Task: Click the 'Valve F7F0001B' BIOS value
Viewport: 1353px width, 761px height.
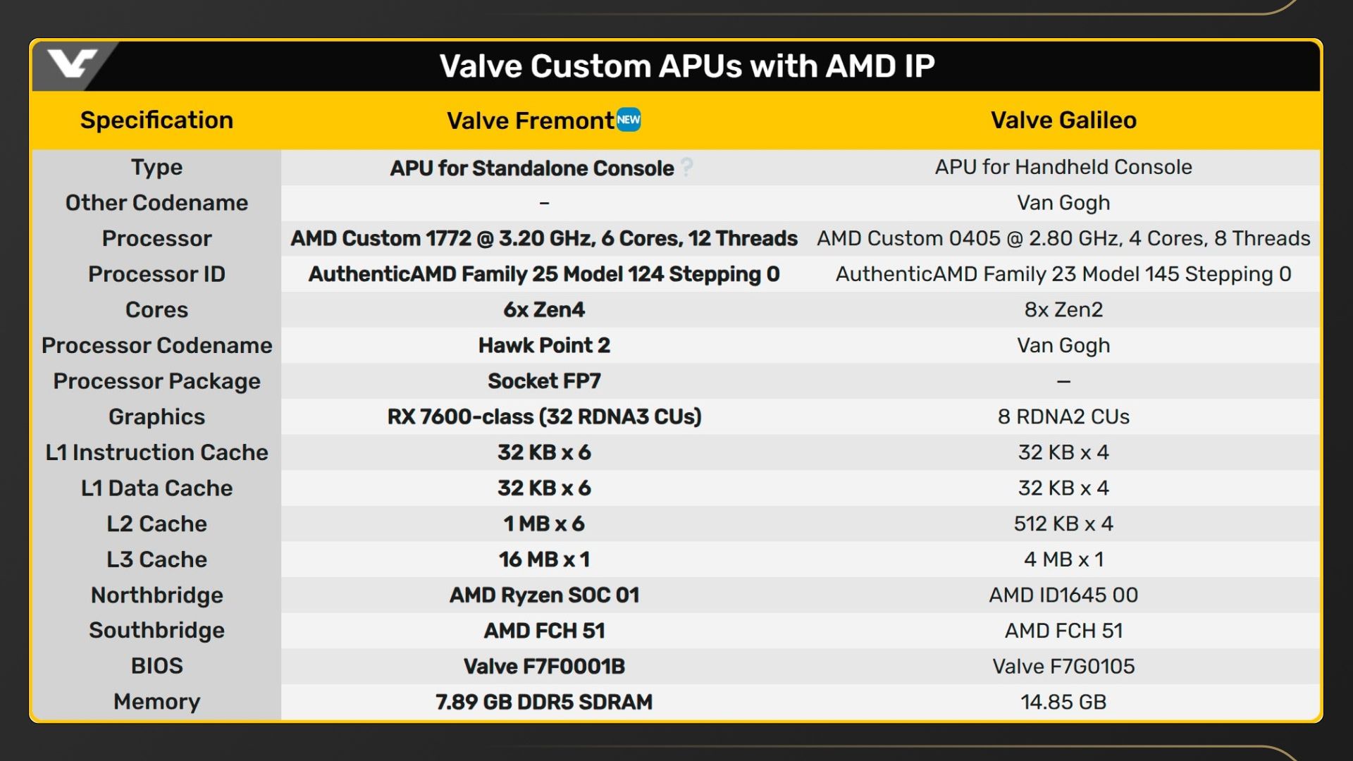Action: click(544, 666)
